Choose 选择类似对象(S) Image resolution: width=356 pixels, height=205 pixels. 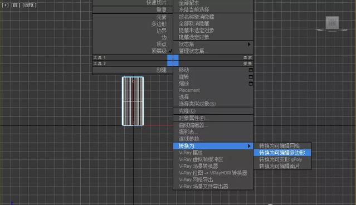(x=197, y=104)
